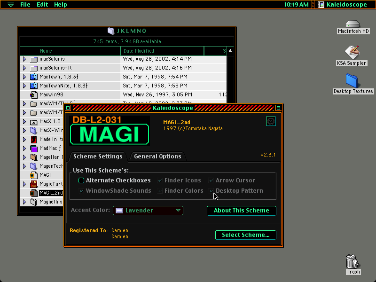Select the MAGI scheme file icon
Screen dimensions: 376x282
coord(34,175)
